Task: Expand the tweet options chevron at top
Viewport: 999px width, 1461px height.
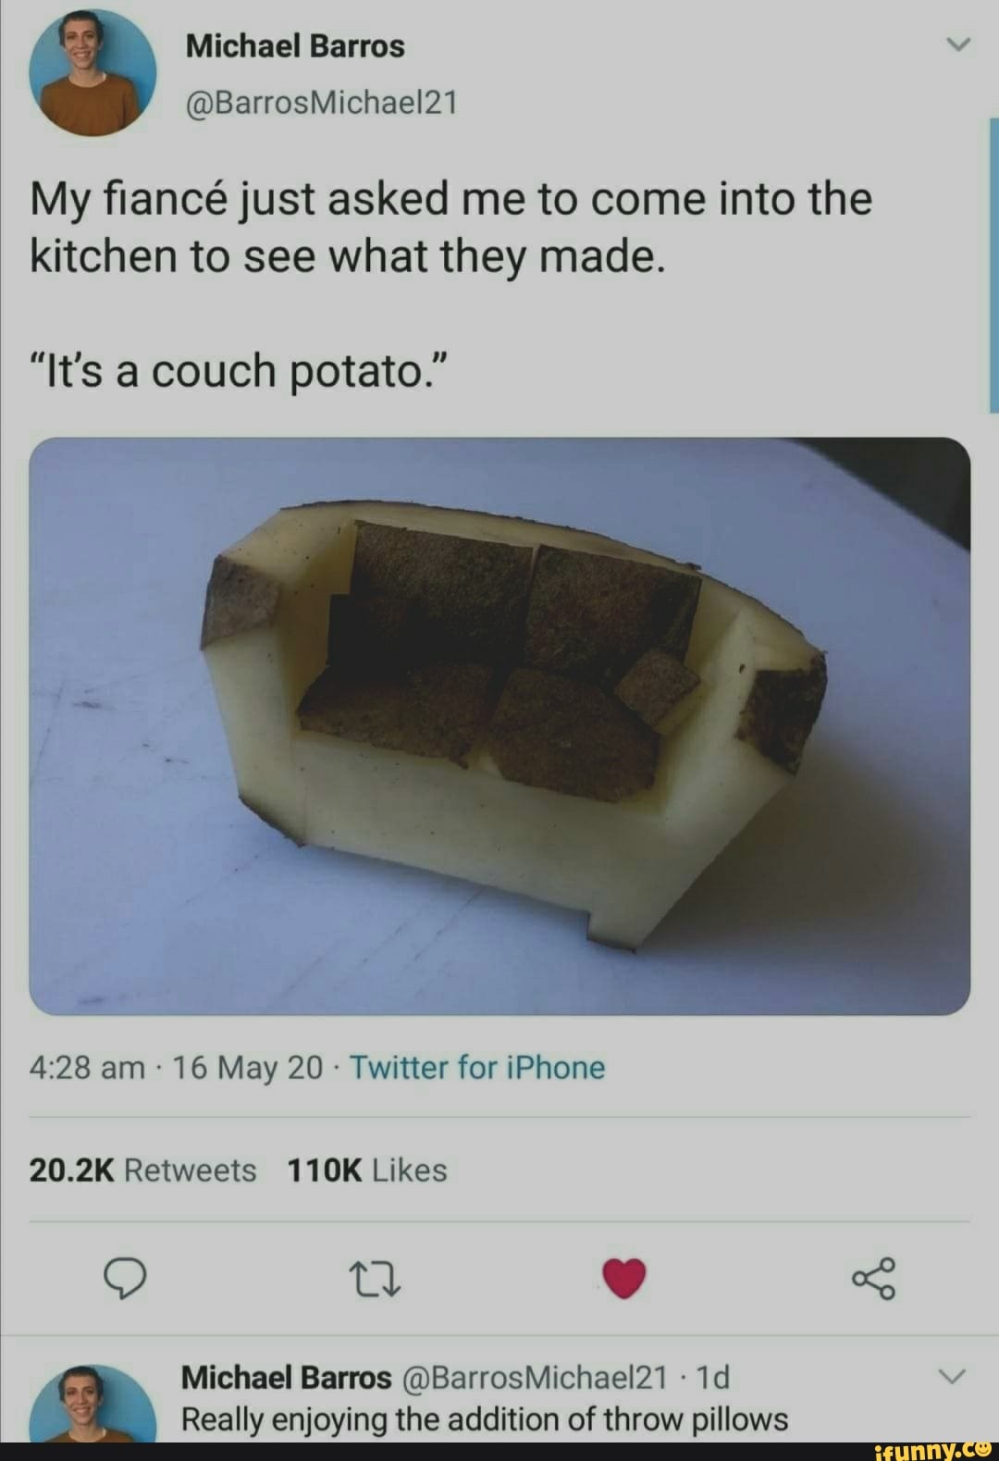Action: pyautogui.click(x=960, y=44)
